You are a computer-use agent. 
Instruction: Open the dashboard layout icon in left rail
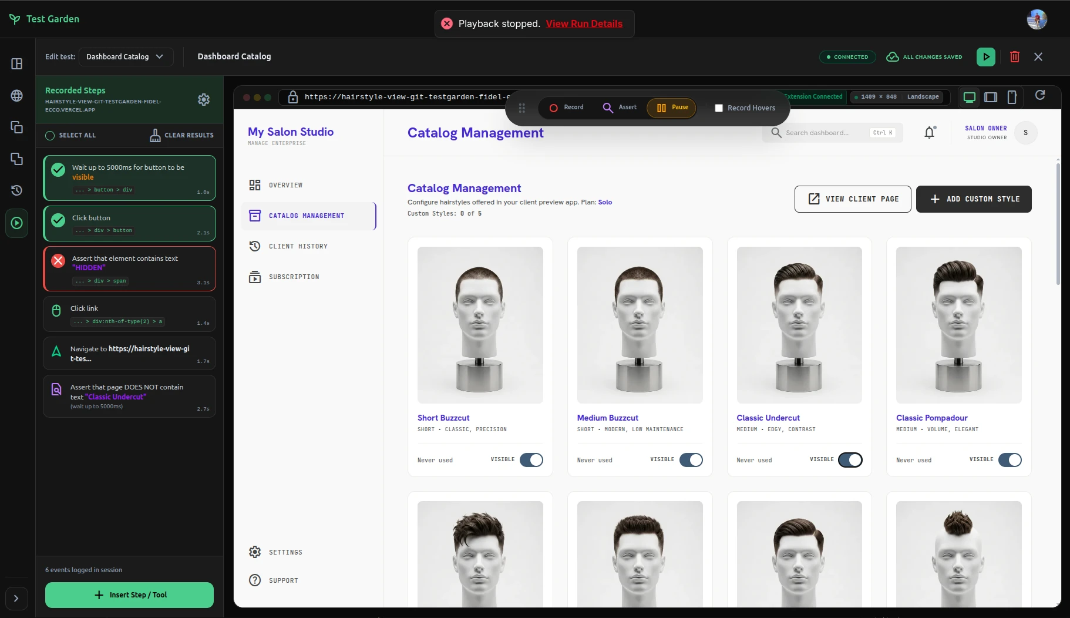[x=17, y=63]
